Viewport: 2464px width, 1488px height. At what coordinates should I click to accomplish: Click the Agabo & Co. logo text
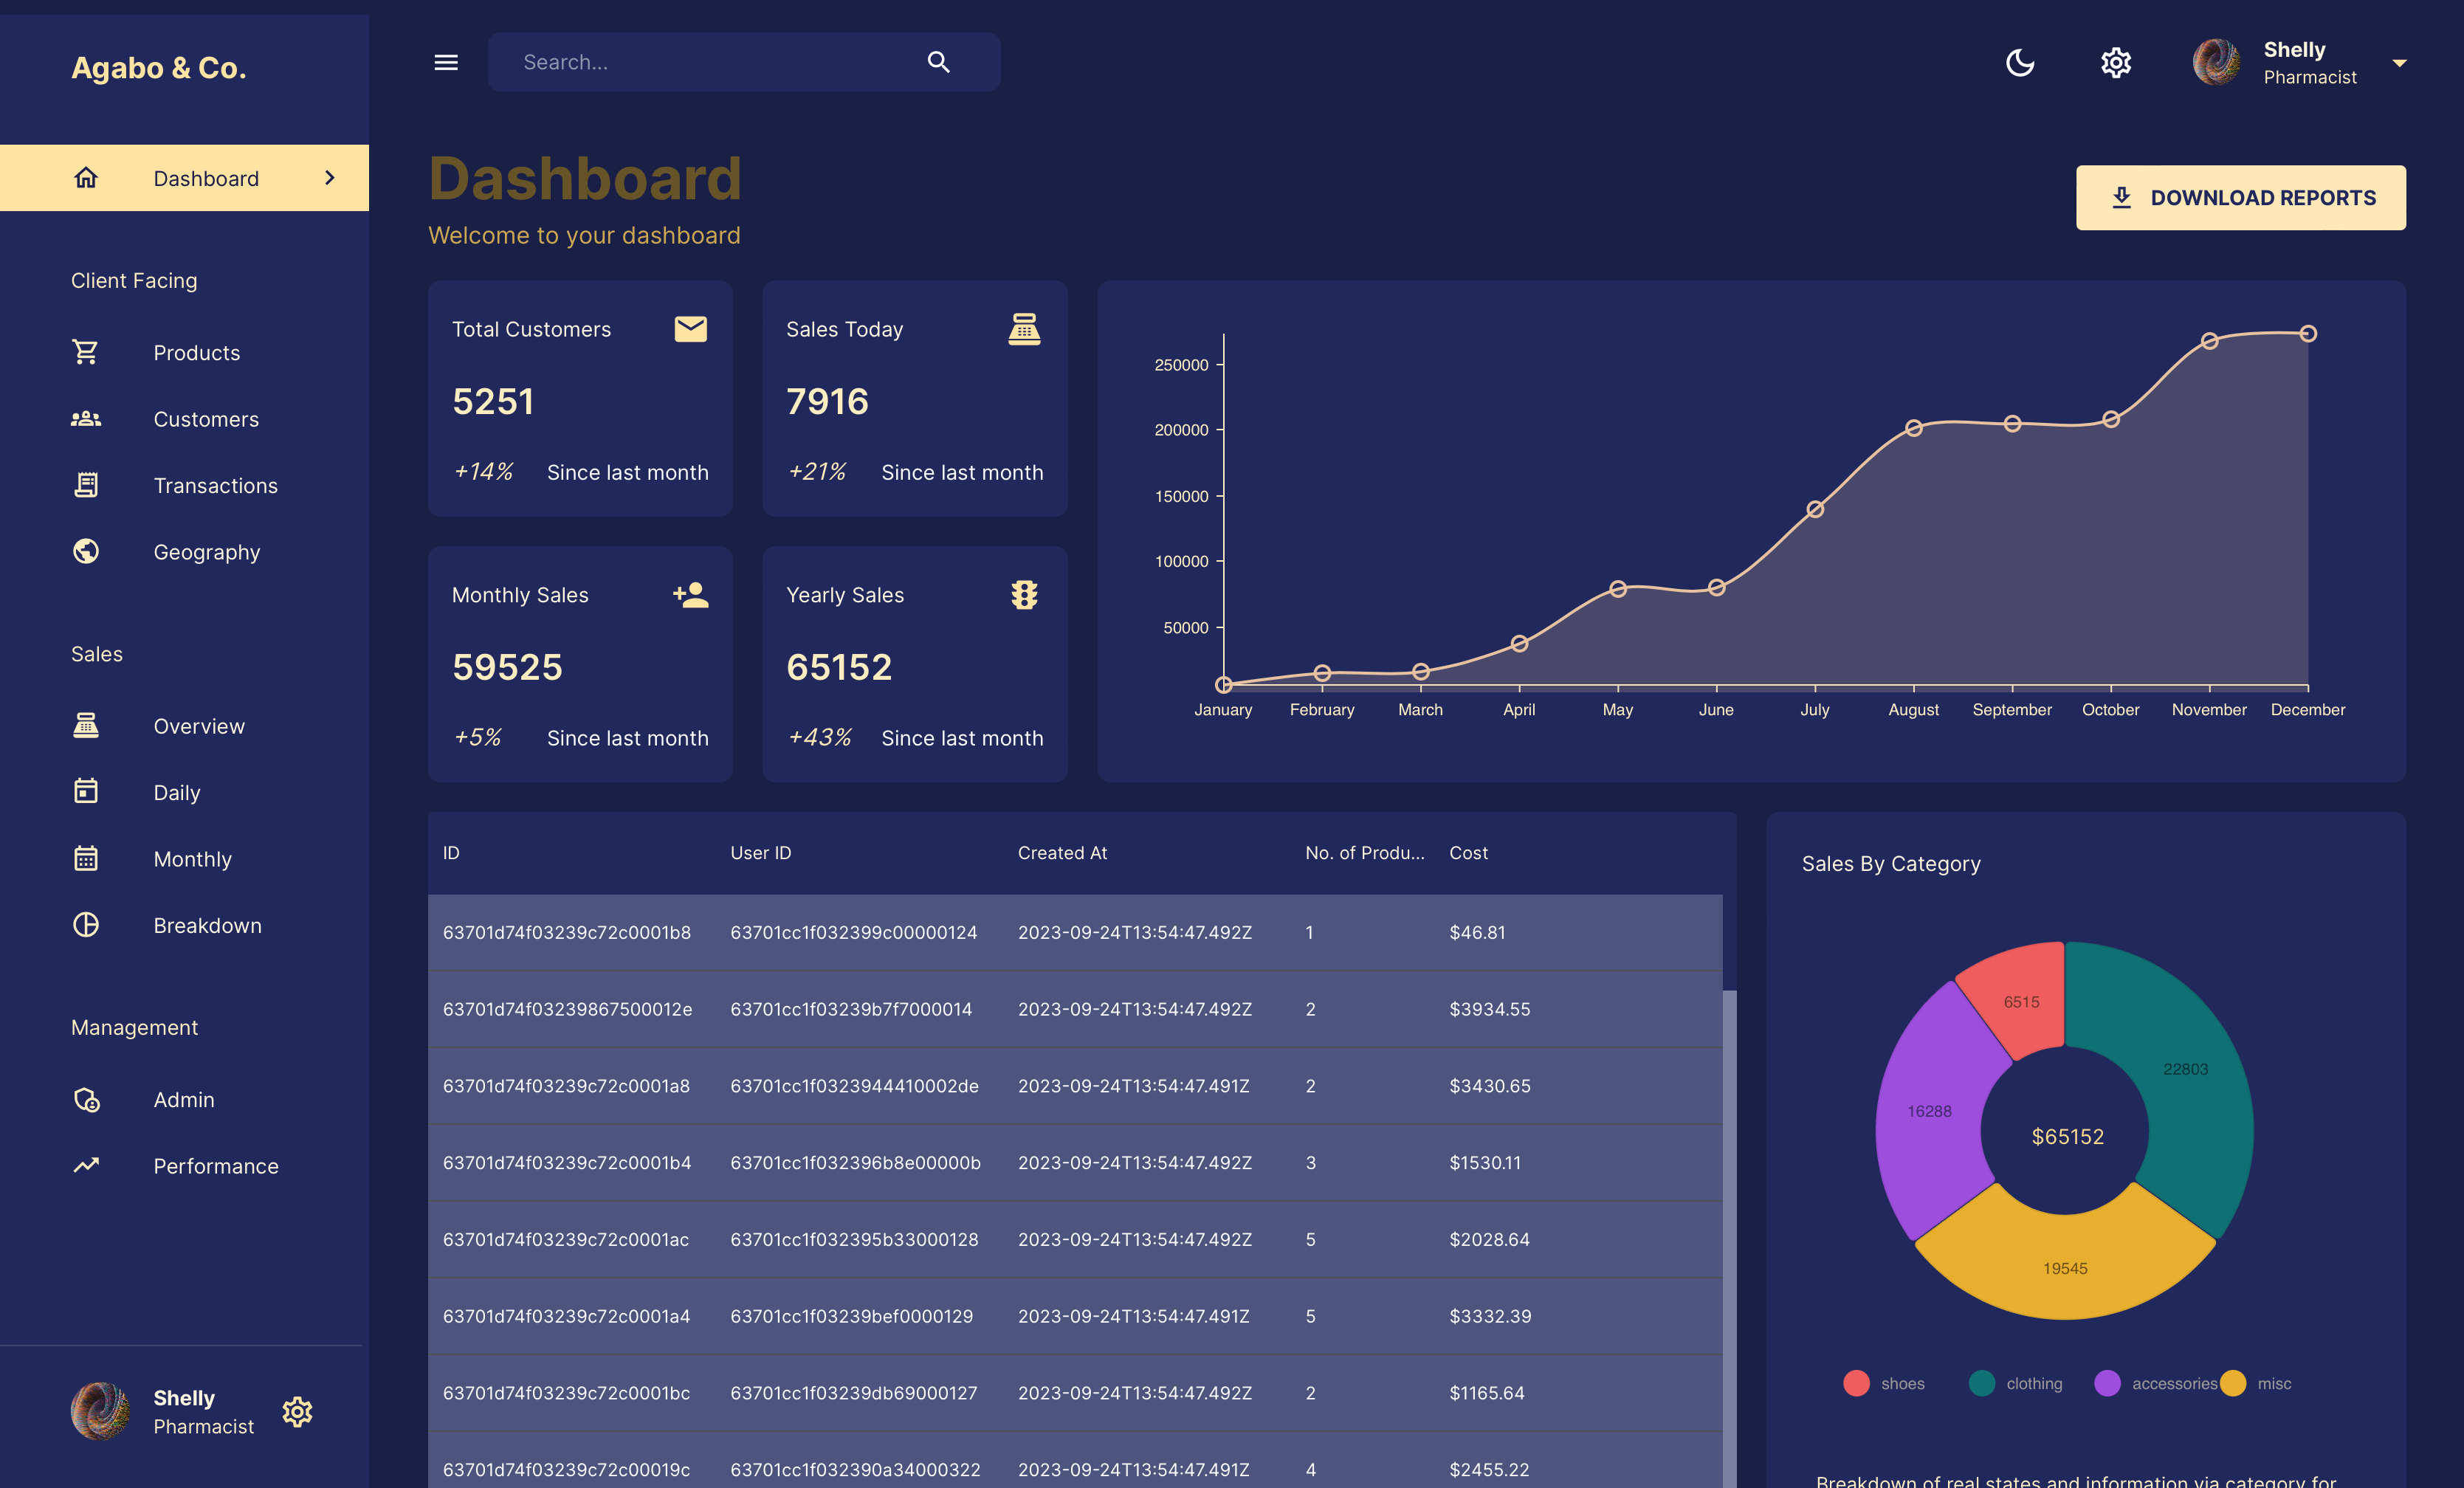[158, 68]
